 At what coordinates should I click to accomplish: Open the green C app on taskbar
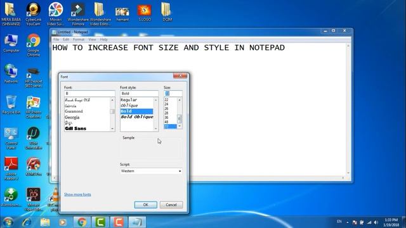pyautogui.click(x=100, y=222)
